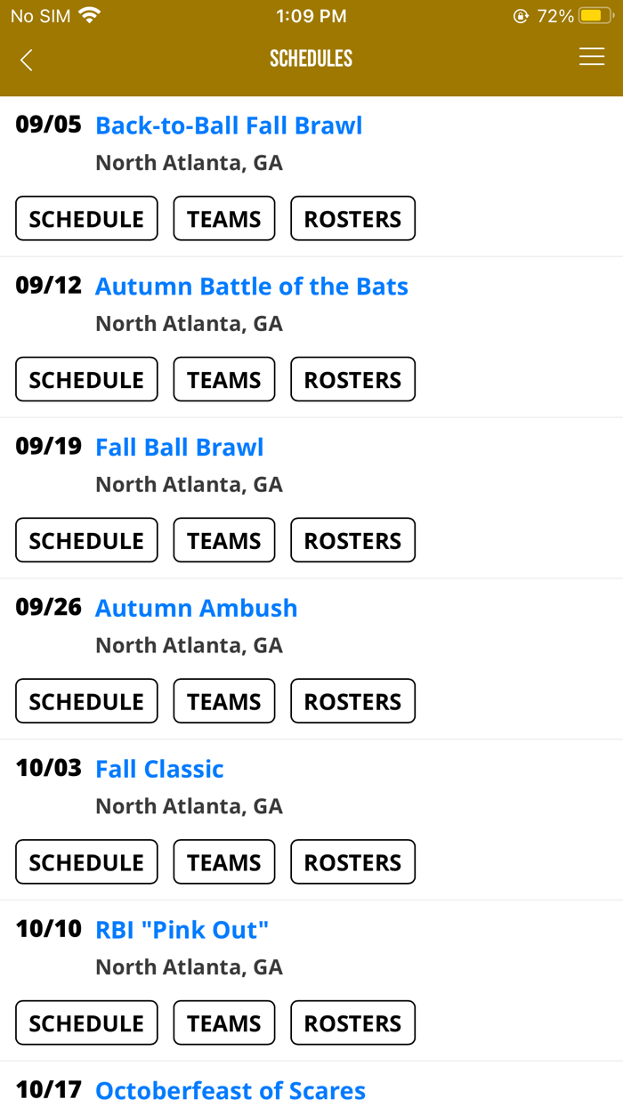Open ROSTERS for RBI "Pink Out"

click(352, 1022)
